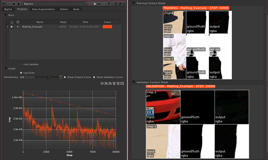This screenshot has height=160, width=268.
Task: Open the Python tab
Action: tap(64, 9)
